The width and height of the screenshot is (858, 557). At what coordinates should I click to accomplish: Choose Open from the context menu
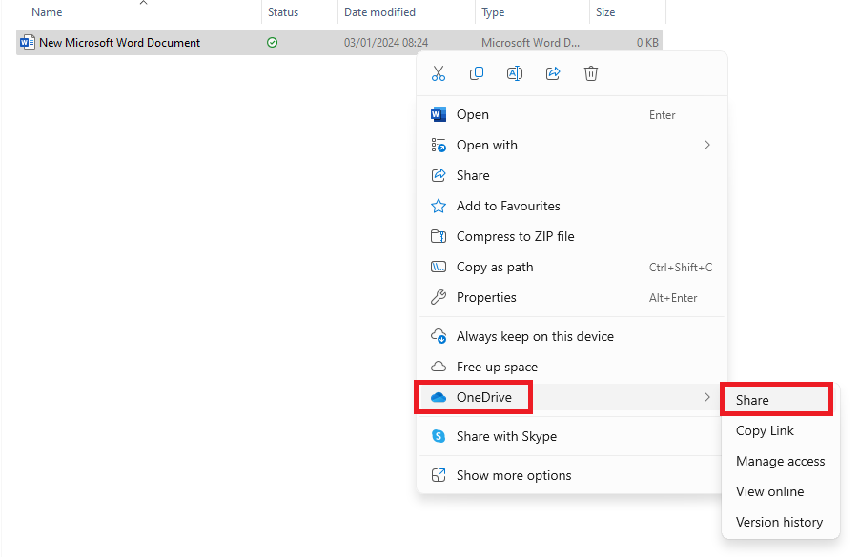(572, 115)
